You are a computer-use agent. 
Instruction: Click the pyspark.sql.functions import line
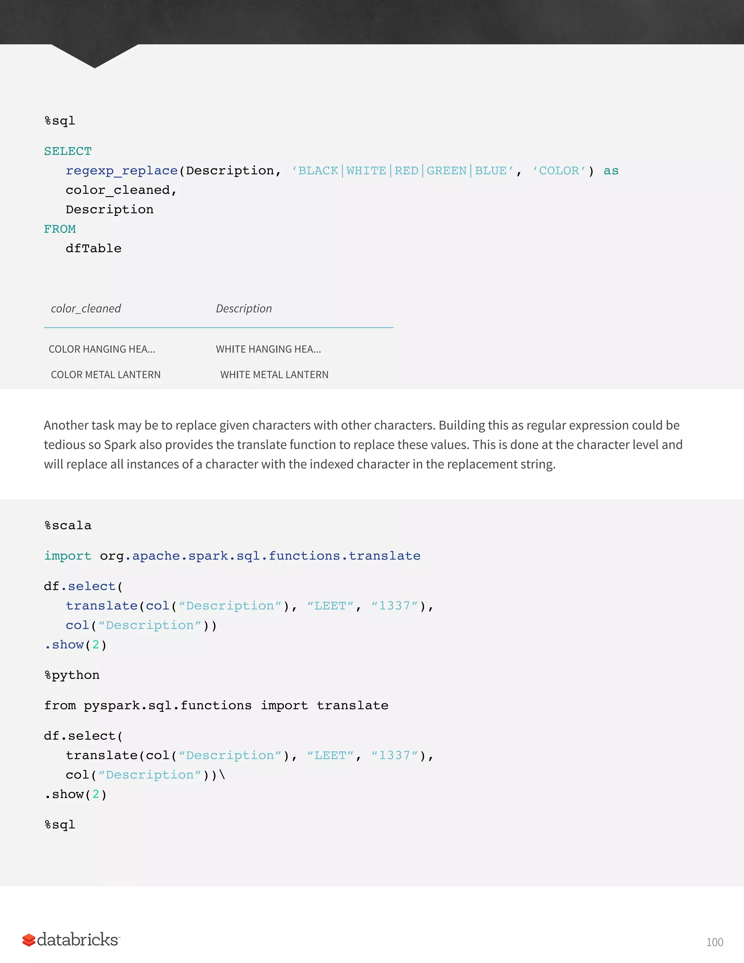pos(216,705)
